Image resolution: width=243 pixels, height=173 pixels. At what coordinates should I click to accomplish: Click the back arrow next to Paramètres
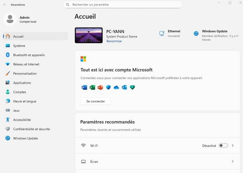tap(5, 4)
